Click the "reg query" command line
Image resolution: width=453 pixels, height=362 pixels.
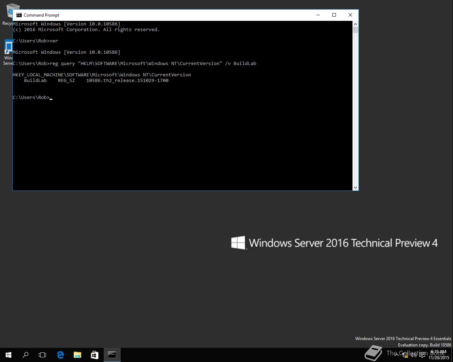[x=134, y=64]
